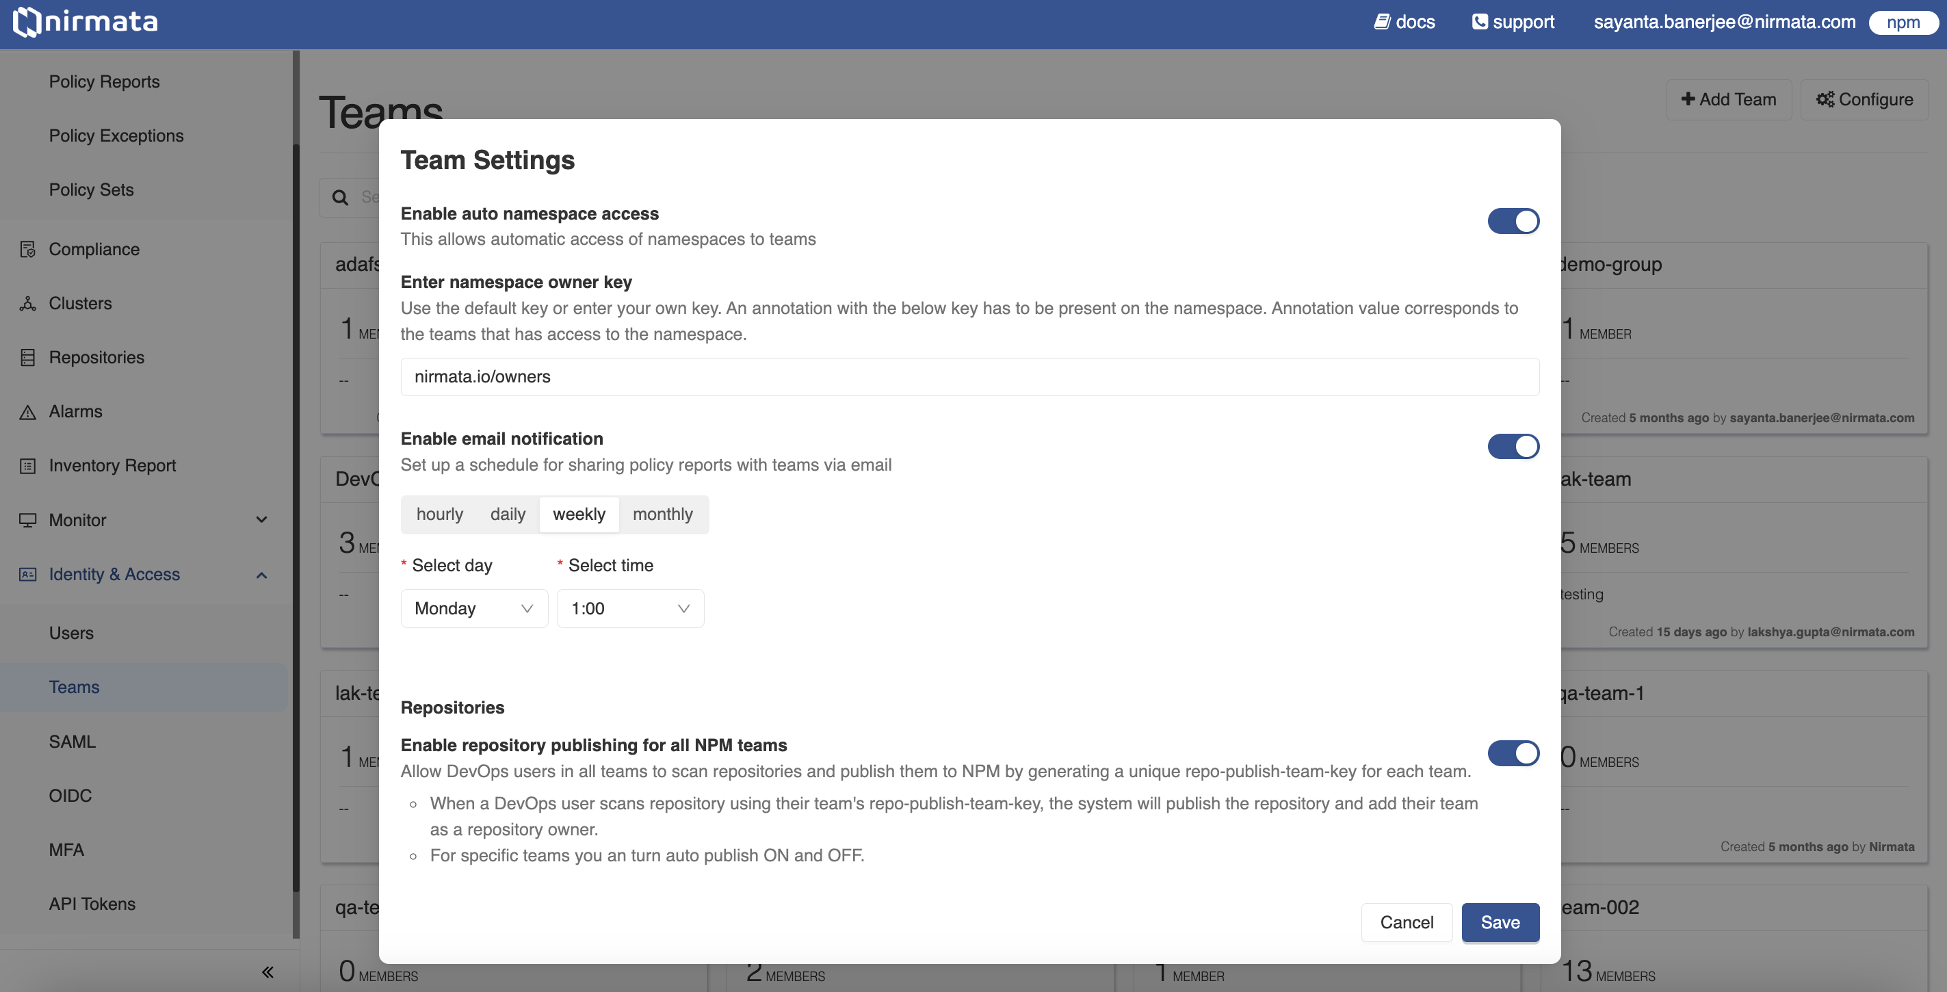Open the docs link
The height and width of the screenshot is (992, 1947).
[1404, 22]
